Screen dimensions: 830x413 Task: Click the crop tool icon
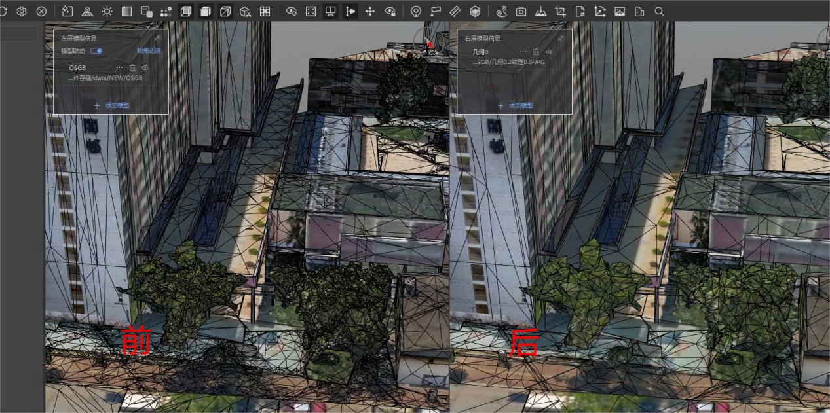tap(560, 11)
